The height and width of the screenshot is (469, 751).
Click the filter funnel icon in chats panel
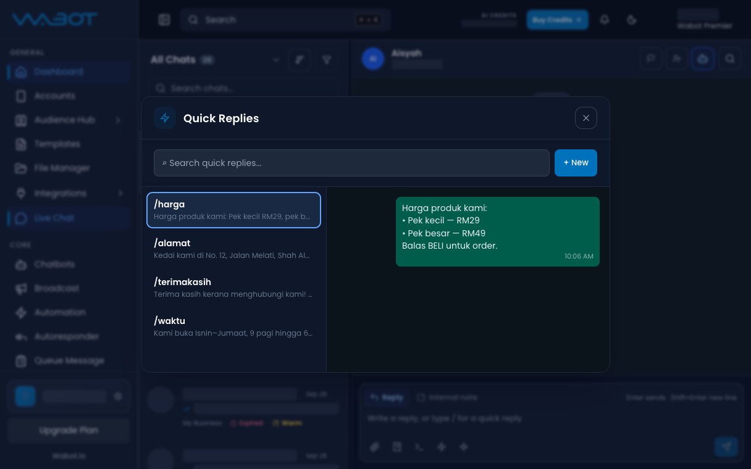[x=327, y=60]
